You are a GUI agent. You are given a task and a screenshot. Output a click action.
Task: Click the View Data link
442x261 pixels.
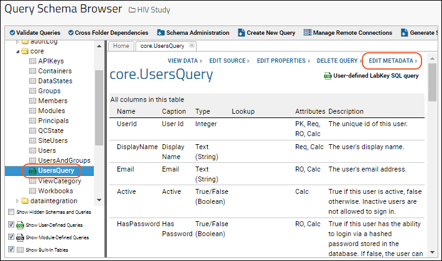(183, 61)
